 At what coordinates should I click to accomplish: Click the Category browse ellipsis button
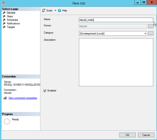[x=151, y=33]
